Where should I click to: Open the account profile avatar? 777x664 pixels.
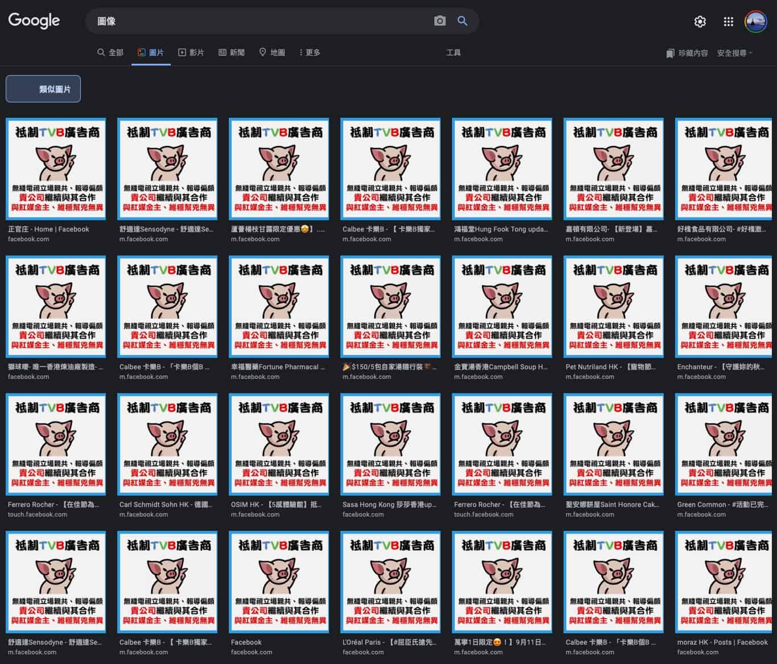[755, 22]
